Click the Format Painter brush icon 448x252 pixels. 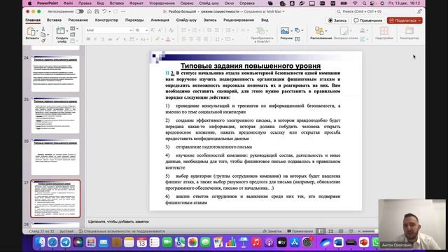[x=43, y=41]
